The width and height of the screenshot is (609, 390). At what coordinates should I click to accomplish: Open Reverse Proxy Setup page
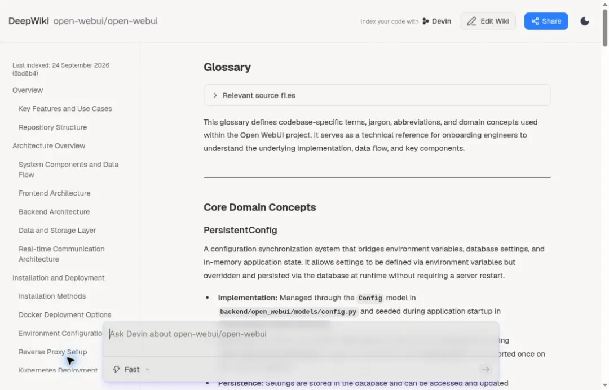coord(53,352)
